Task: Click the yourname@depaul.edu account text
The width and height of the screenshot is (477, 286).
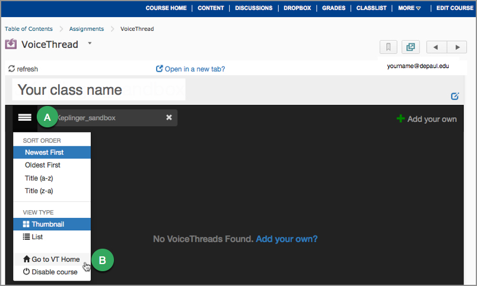Action: (x=418, y=66)
